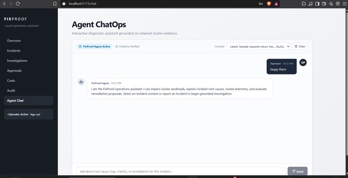
Task: Bookmark this page using the bookmark icon
Action: click(55, 3)
